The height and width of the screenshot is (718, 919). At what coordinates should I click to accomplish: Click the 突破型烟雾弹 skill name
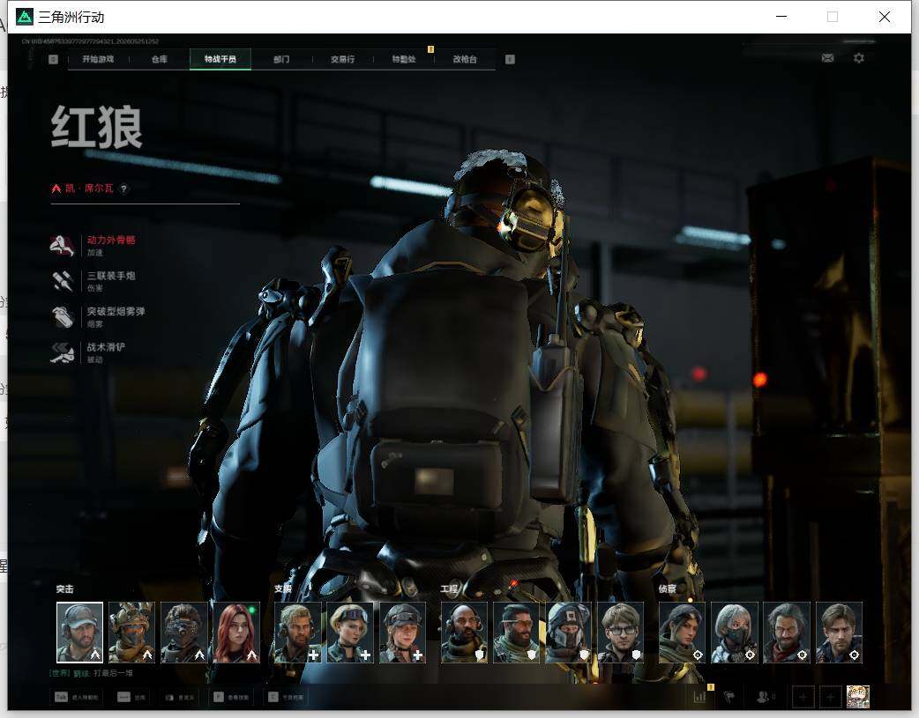tap(116, 312)
